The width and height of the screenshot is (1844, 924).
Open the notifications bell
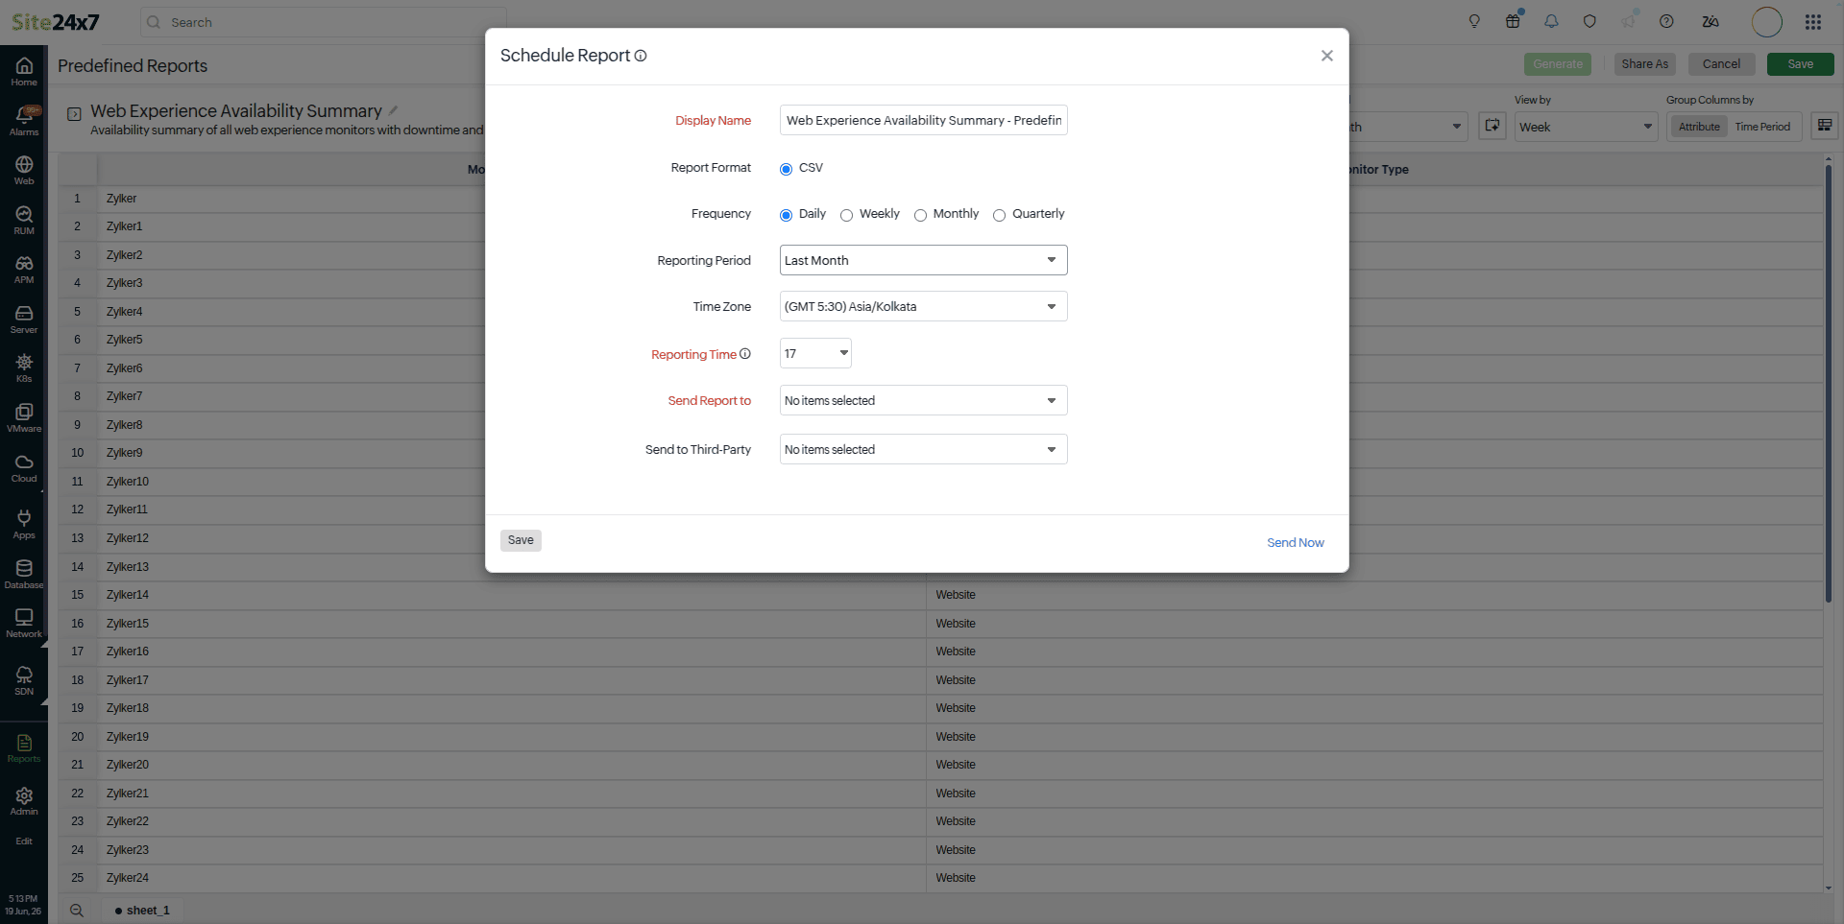tap(1551, 21)
